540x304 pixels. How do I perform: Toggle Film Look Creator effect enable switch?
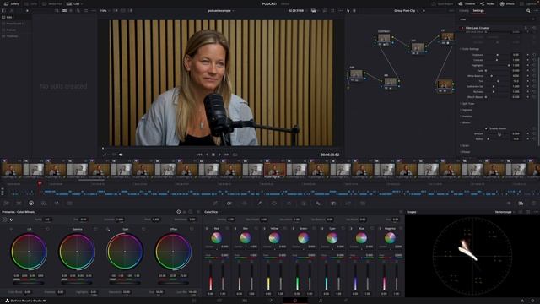pos(462,28)
